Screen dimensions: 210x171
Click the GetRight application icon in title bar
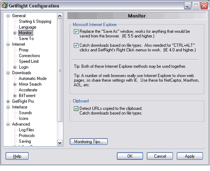coord(4,6)
